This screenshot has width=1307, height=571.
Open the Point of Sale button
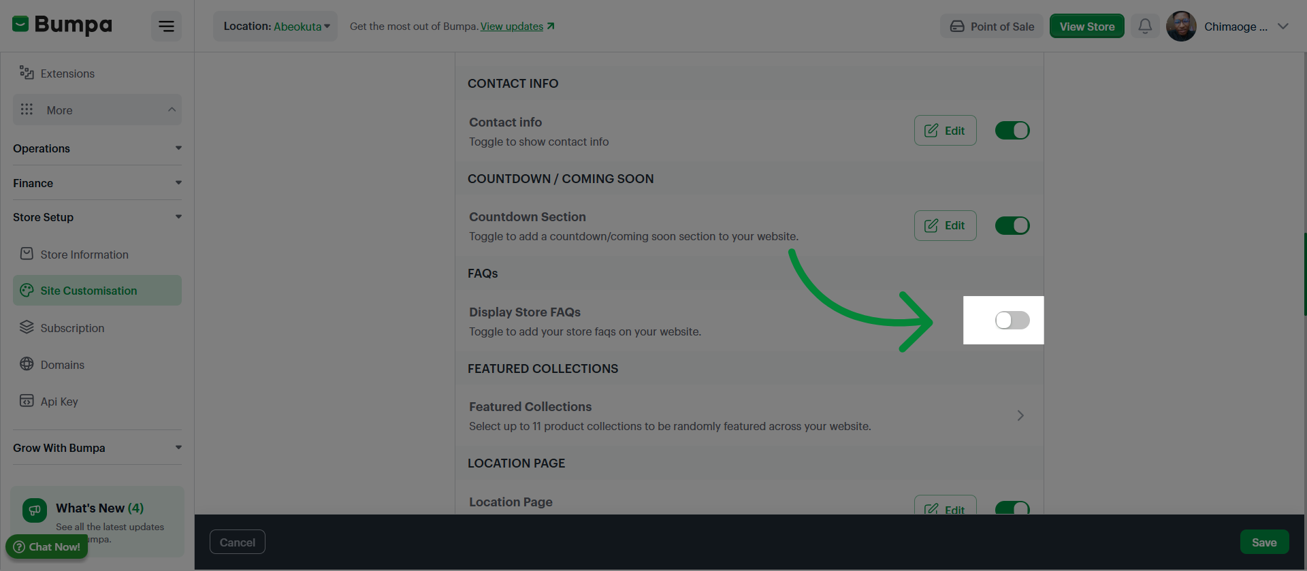click(x=992, y=27)
